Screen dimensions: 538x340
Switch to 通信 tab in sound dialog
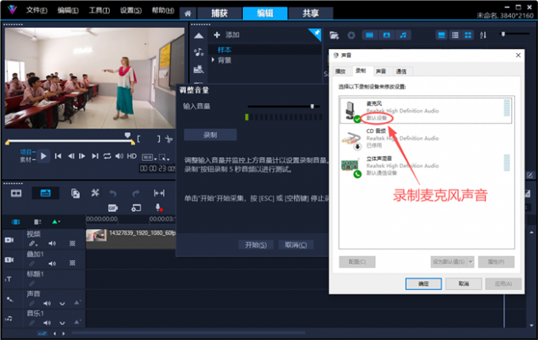point(401,71)
